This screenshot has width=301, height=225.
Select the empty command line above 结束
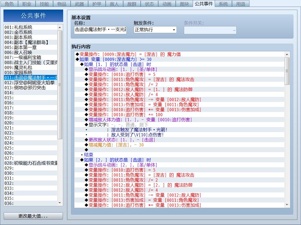tap(179, 150)
